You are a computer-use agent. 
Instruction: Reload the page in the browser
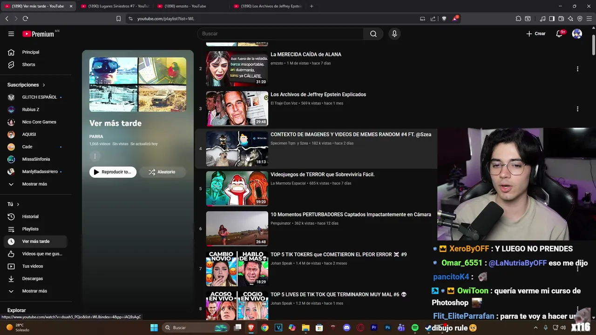pyautogui.click(x=25, y=19)
